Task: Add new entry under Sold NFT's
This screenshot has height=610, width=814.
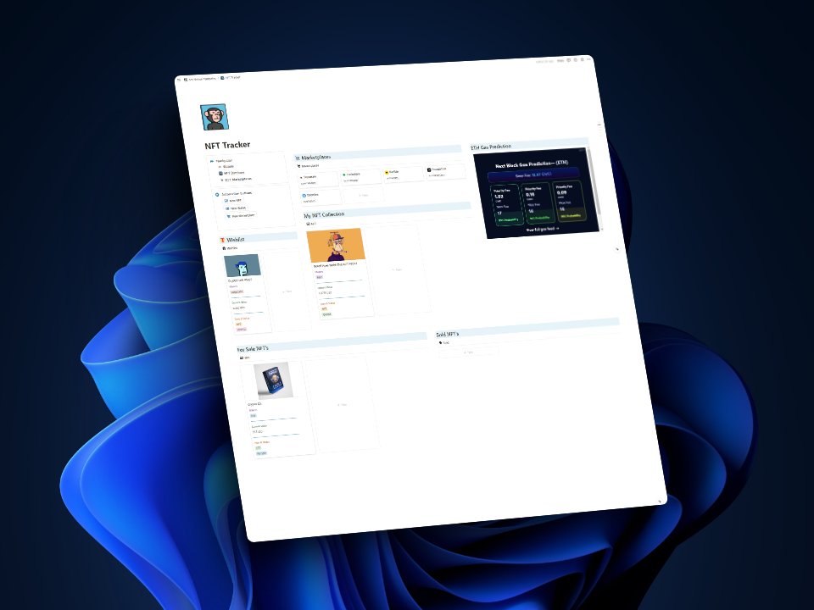Action: (469, 352)
